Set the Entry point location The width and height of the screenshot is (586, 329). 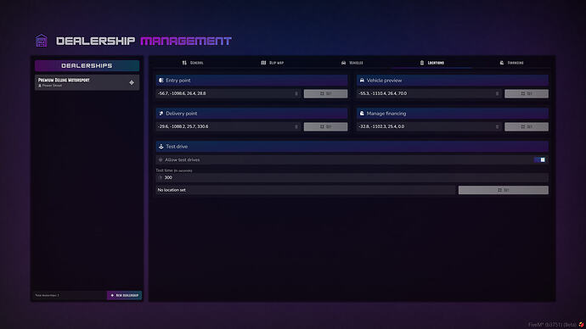pyautogui.click(x=325, y=93)
